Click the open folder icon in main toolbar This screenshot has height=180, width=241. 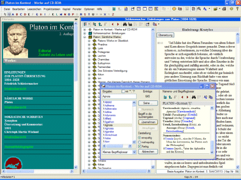point(215,9)
